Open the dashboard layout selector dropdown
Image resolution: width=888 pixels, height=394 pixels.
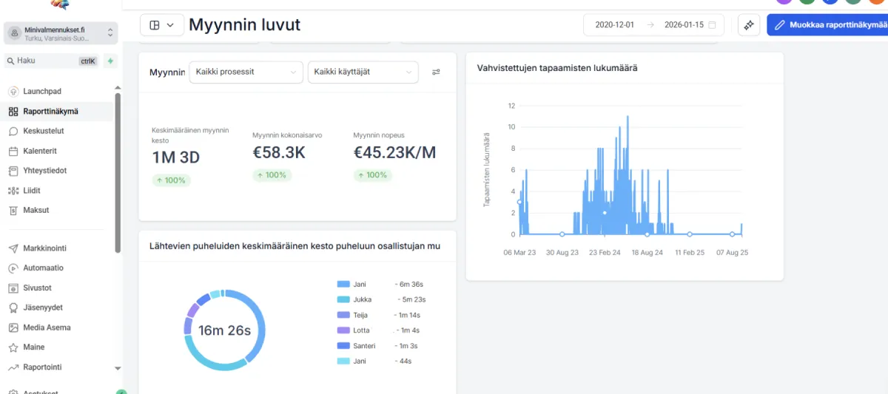[161, 24]
